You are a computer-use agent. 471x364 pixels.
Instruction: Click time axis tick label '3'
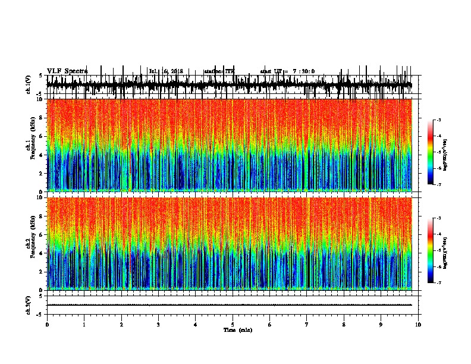(158, 325)
